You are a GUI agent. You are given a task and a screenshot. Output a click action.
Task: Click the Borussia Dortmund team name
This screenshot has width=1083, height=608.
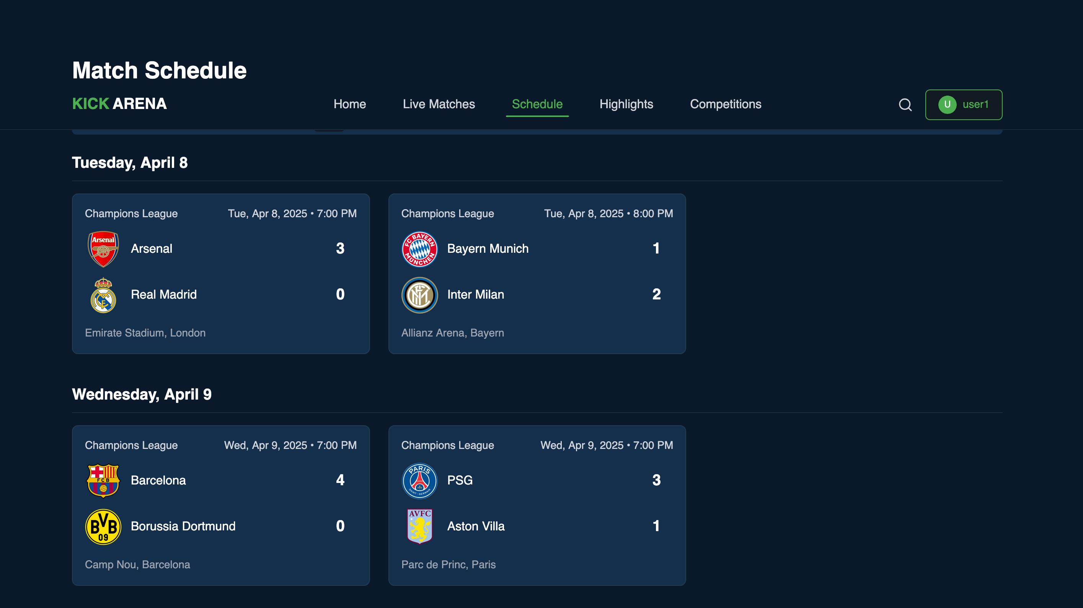click(183, 527)
